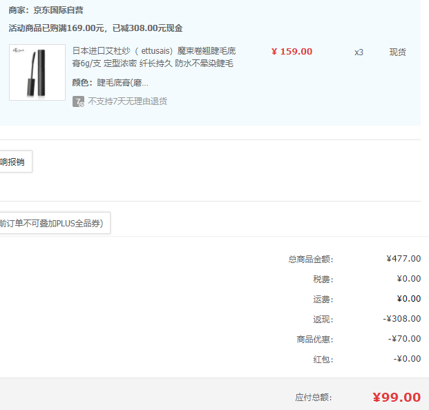Click the promotion text 已减308.00元现金
Viewport: 429px width, 410px height.
pyautogui.click(x=147, y=28)
